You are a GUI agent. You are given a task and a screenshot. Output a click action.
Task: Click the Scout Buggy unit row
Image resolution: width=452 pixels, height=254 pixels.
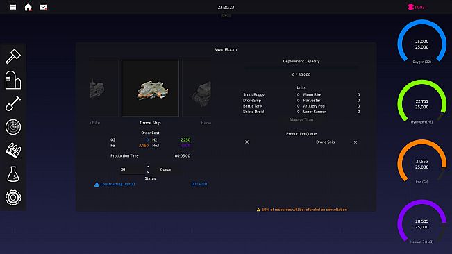click(x=271, y=95)
